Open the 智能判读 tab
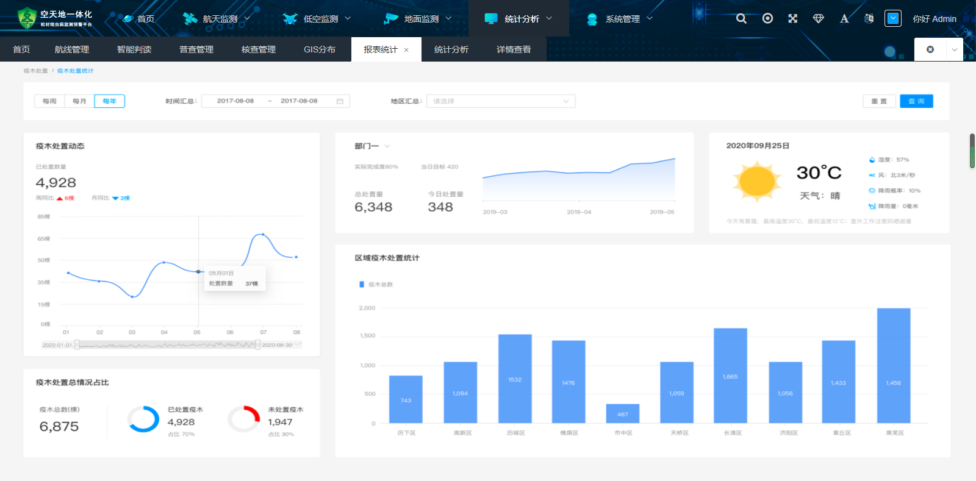 [x=134, y=49]
